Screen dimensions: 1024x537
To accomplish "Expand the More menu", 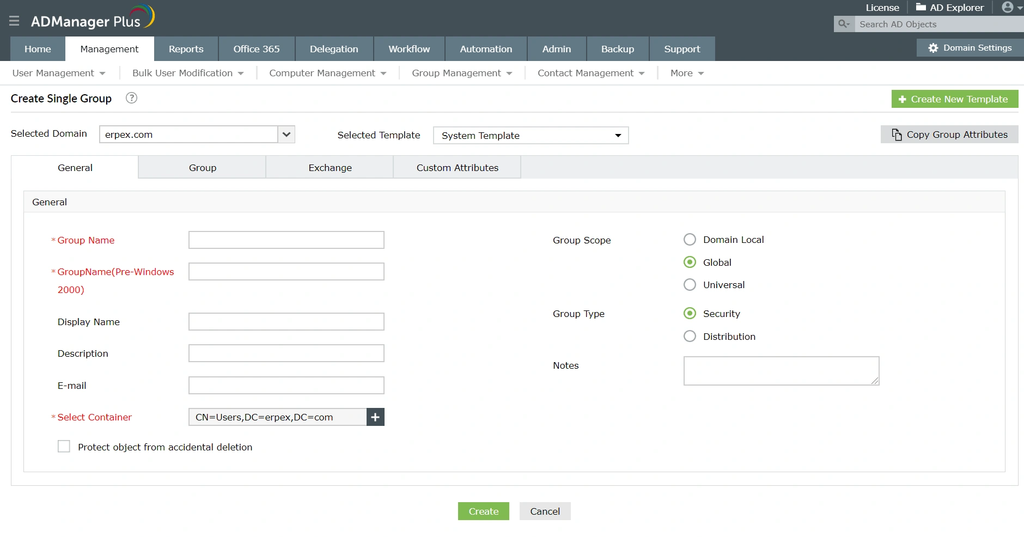I will pos(687,73).
